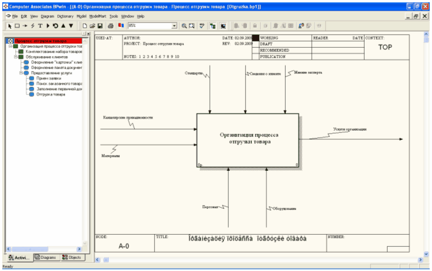The image size is (432, 271).
Task: Toggle the Model Explorer tree icon
Action: coord(213,26)
